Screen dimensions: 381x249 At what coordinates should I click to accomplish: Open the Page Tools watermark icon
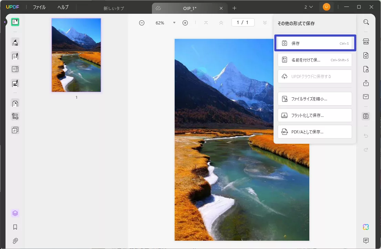point(15,130)
